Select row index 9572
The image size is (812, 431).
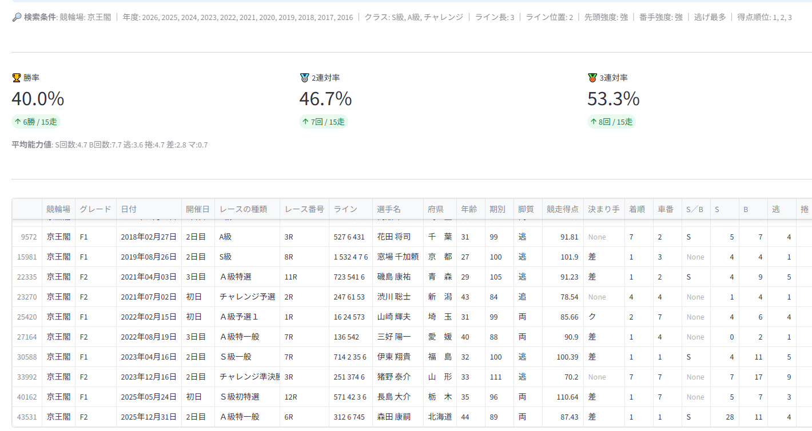(x=29, y=237)
